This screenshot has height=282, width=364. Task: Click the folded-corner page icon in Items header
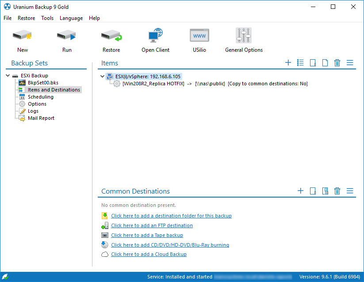(325, 63)
